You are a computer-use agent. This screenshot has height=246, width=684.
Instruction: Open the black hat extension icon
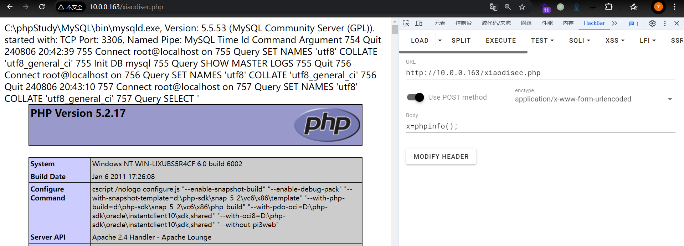click(x=592, y=7)
